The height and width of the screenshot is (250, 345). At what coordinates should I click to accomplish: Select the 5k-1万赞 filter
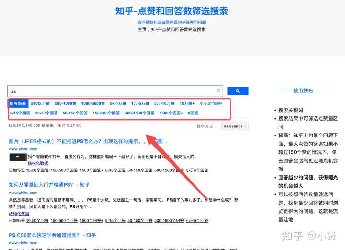coord(118,103)
